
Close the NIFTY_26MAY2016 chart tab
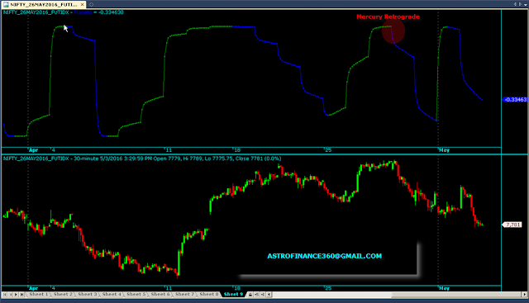82,4
